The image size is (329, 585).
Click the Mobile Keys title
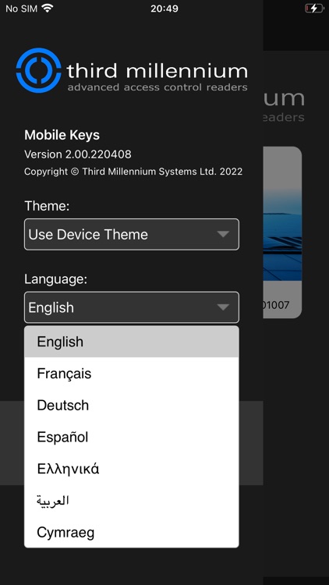pos(62,135)
